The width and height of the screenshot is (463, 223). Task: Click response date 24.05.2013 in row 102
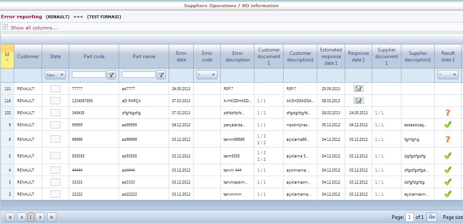click(358, 113)
